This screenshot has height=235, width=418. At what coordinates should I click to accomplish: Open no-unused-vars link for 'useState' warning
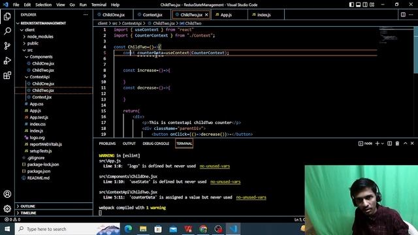225,181
